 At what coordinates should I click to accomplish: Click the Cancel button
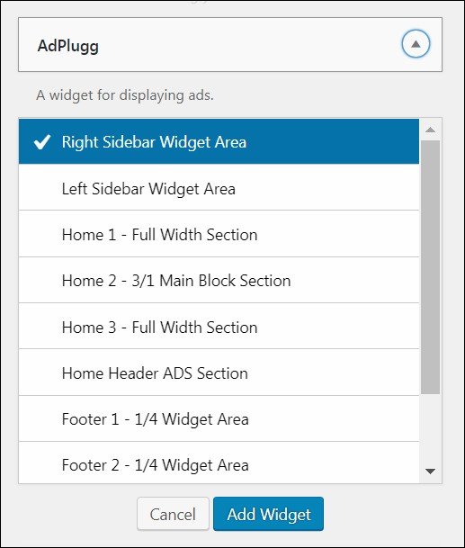(x=173, y=514)
